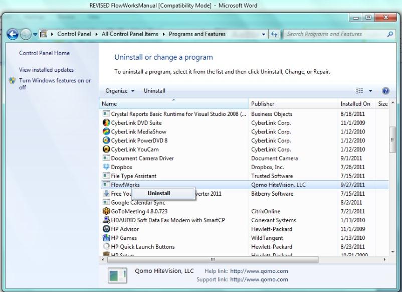Expand the address bar history dropdown

click(x=264, y=34)
